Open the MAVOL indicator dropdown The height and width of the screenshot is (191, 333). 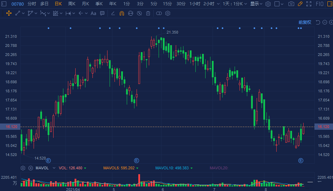pos(54,168)
